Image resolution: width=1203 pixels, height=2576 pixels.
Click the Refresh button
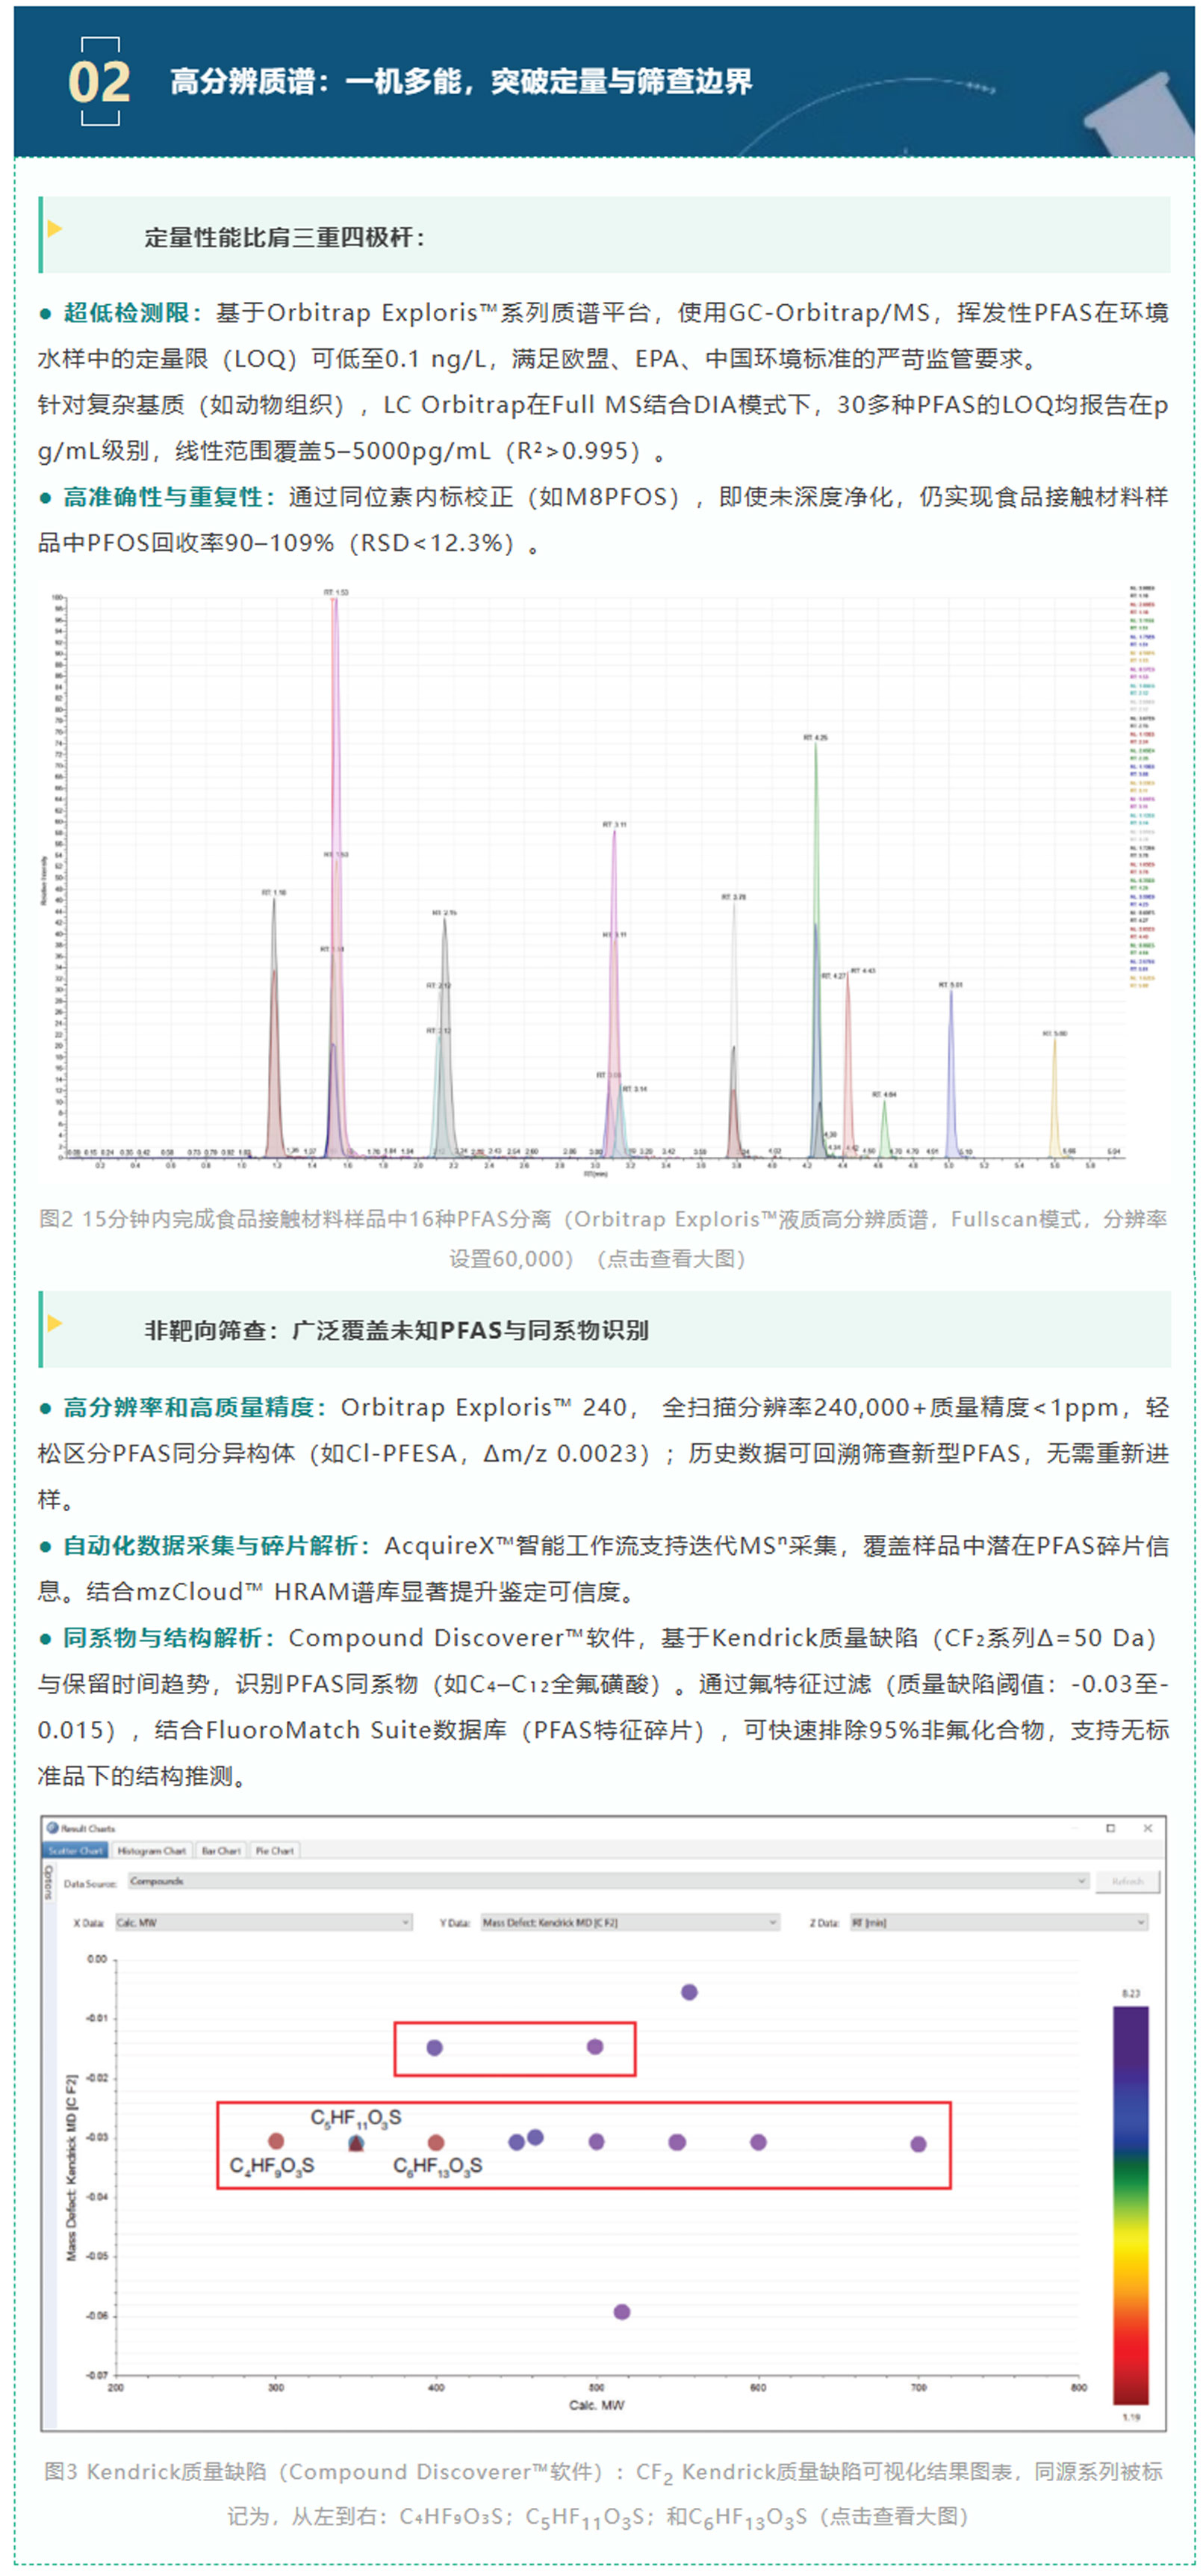(1127, 1881)
